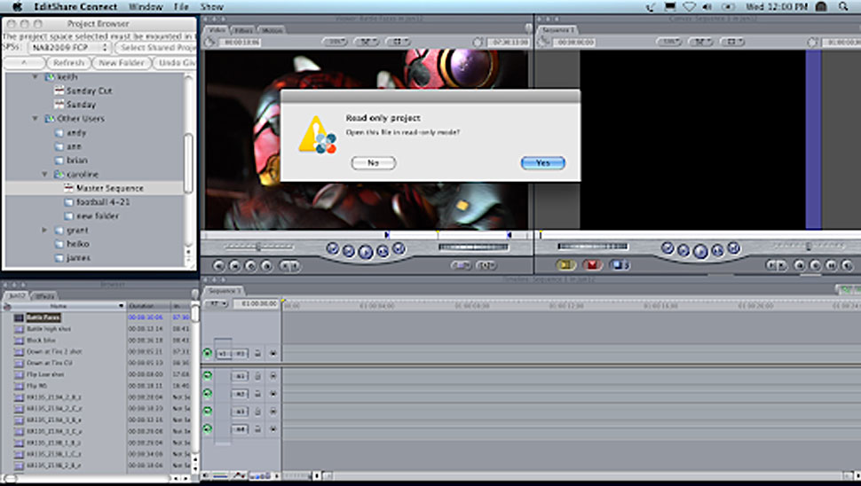Viewport: 861px width, 486px height.
Task: Switch to the Filters tab in Viewer
Action: [x=242, y=30]
